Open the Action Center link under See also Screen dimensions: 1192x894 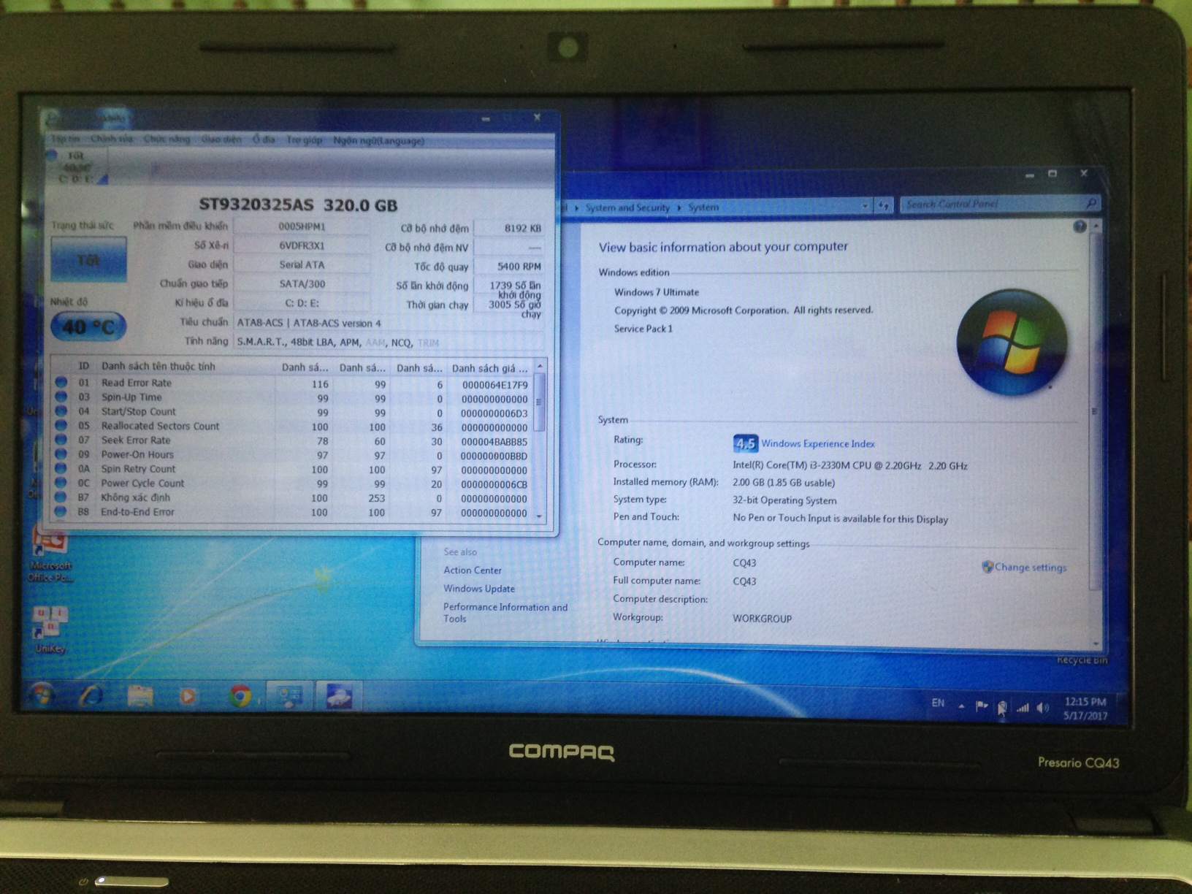coord(473,570)
